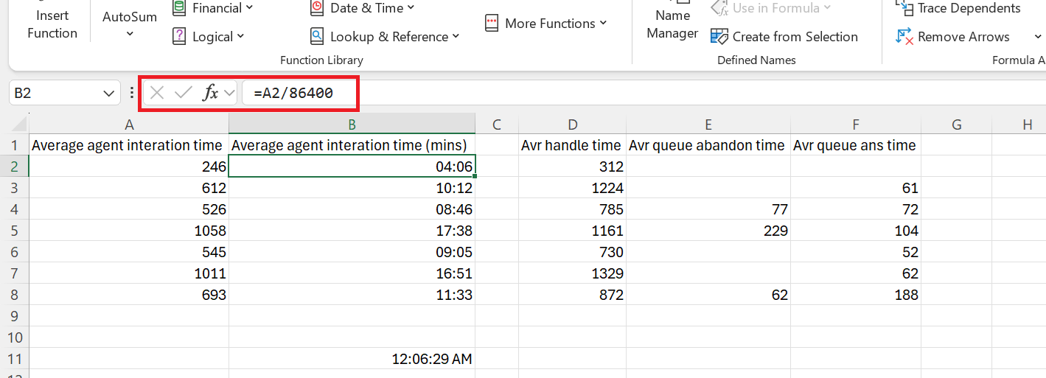Click the formula bar resize handle dots
This screenshot has width=1046, height=378.
(132, 93)
